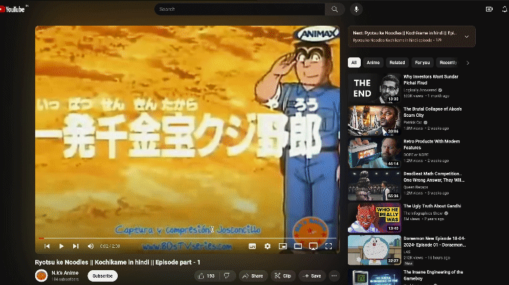Open the YouTube home logo
Image resolution: width=509 pixels, height=285 pixels.
[12, 9]
